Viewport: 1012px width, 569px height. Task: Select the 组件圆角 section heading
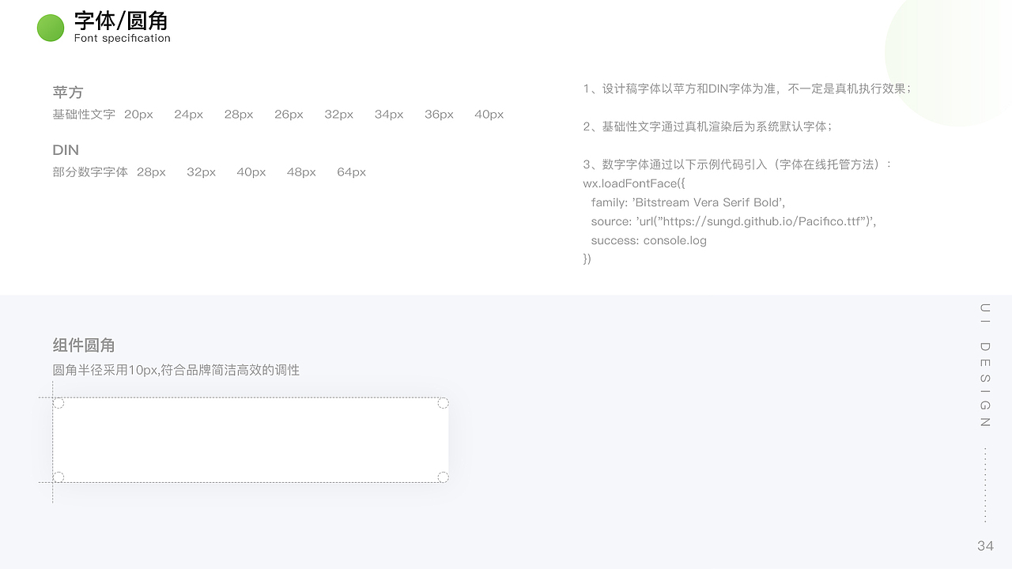click(x=84, y=345)
